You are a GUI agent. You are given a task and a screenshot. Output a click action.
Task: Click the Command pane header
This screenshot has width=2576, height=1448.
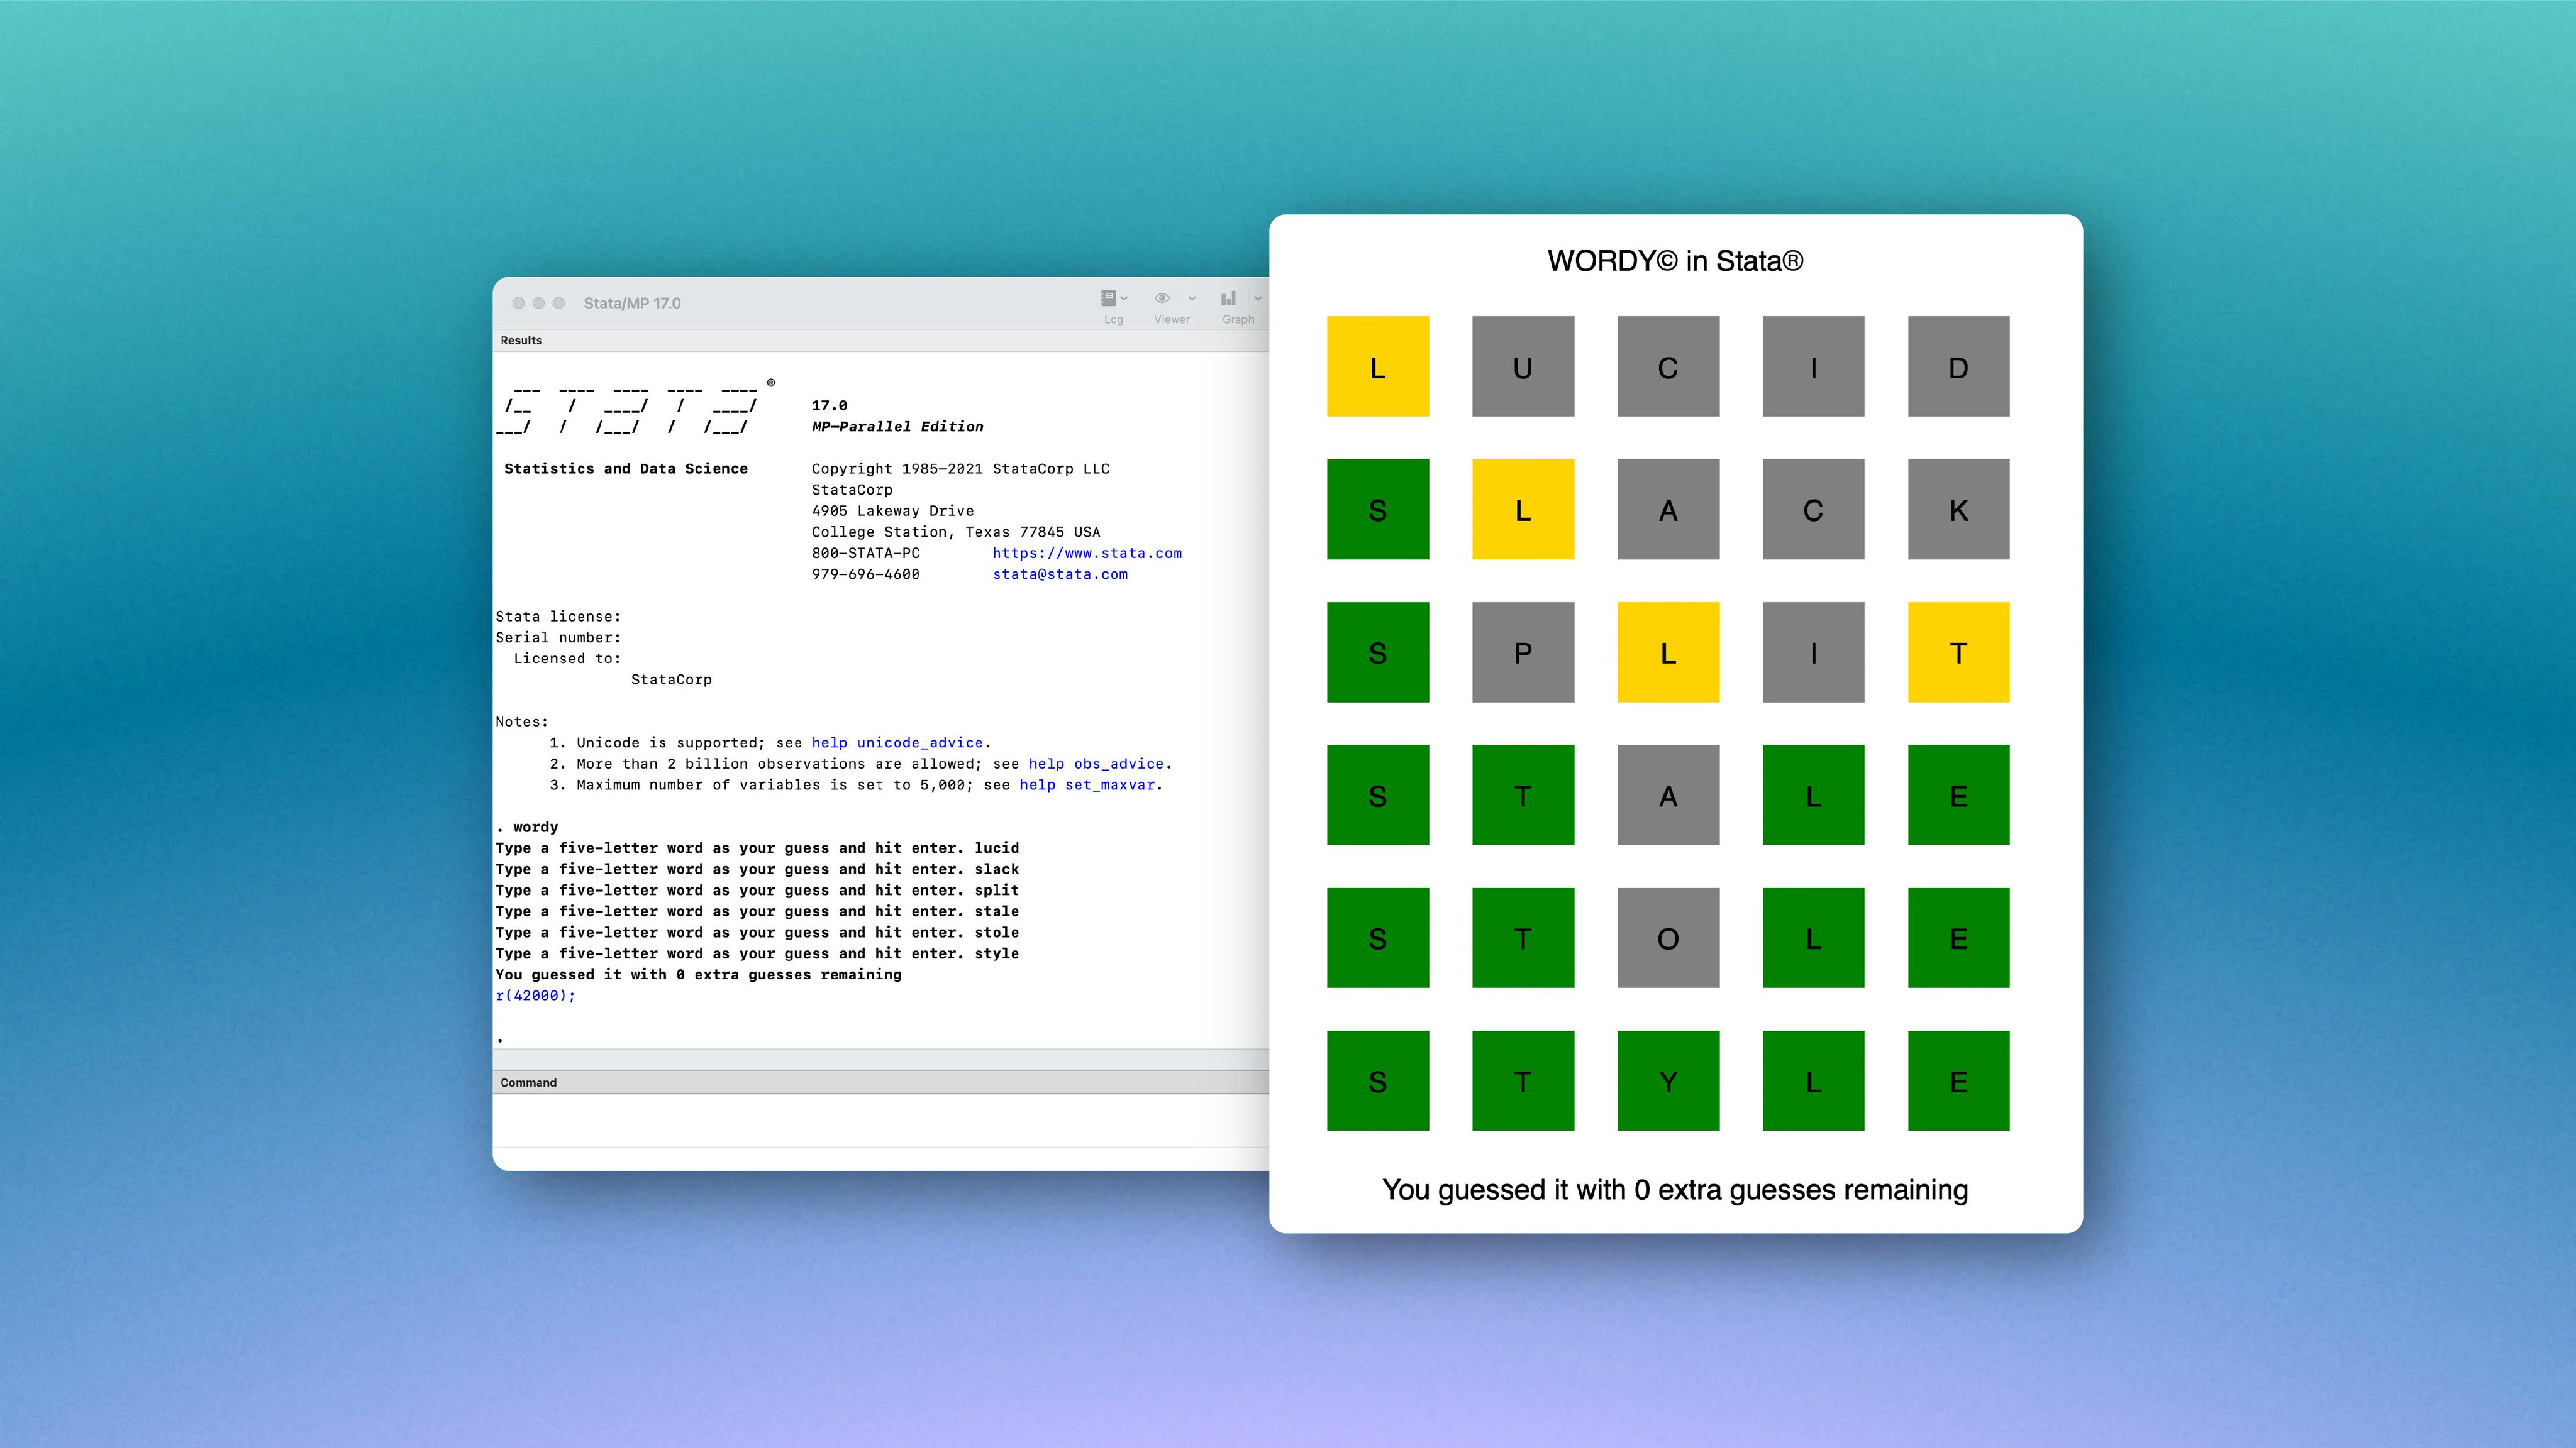click(x=881, y=1082)
